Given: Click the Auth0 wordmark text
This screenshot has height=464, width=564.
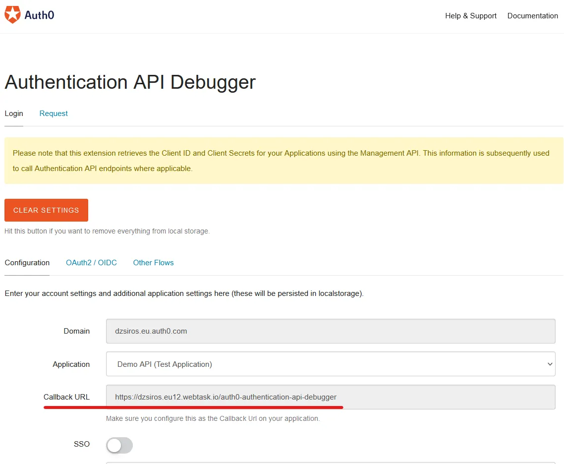Looking at the screenshot, I should [x=39, y=15].
